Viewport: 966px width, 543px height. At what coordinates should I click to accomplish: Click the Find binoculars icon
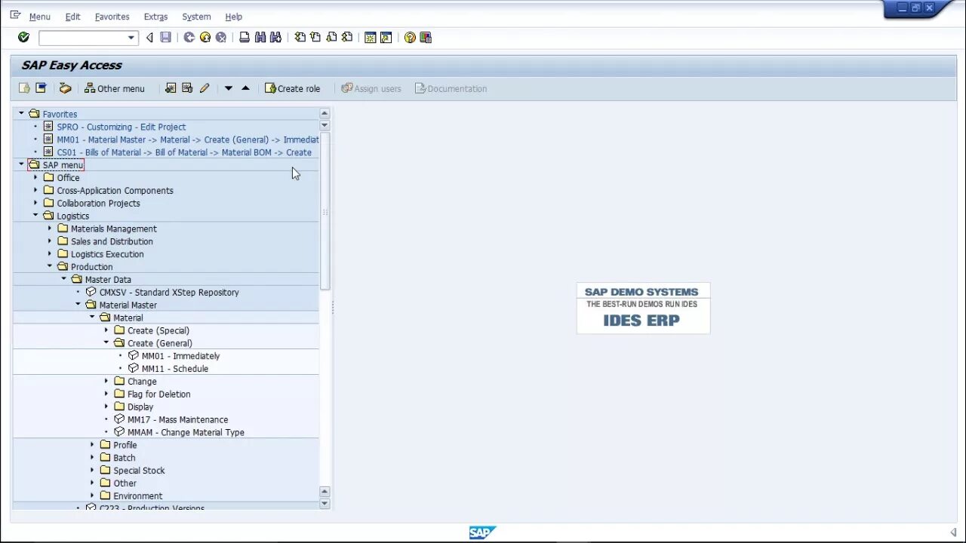point(260,37)
